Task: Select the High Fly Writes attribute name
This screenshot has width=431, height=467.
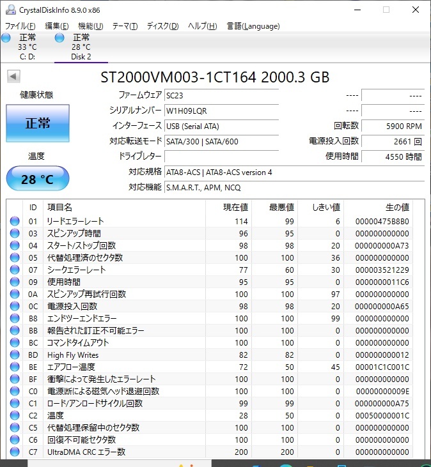Action: click(x=73, y=355)
